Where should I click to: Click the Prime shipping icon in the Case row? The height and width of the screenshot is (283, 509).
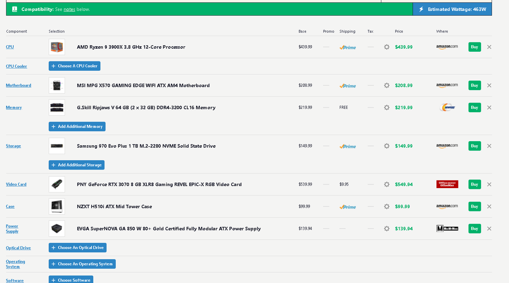point(348,207)
